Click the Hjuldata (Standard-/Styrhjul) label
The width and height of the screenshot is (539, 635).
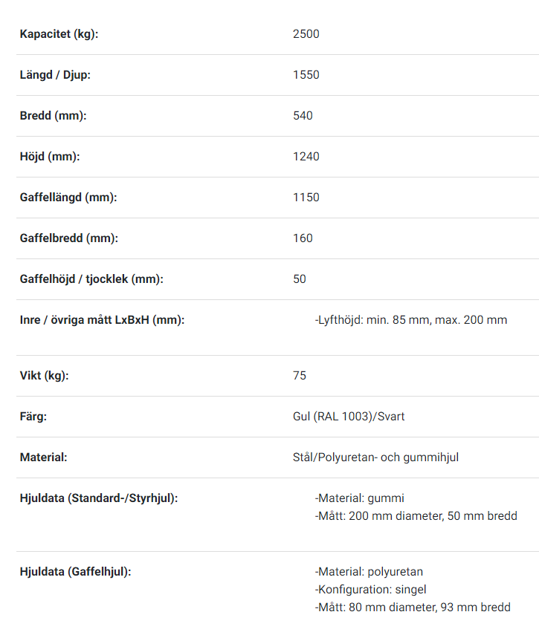[x=99, y=498]
